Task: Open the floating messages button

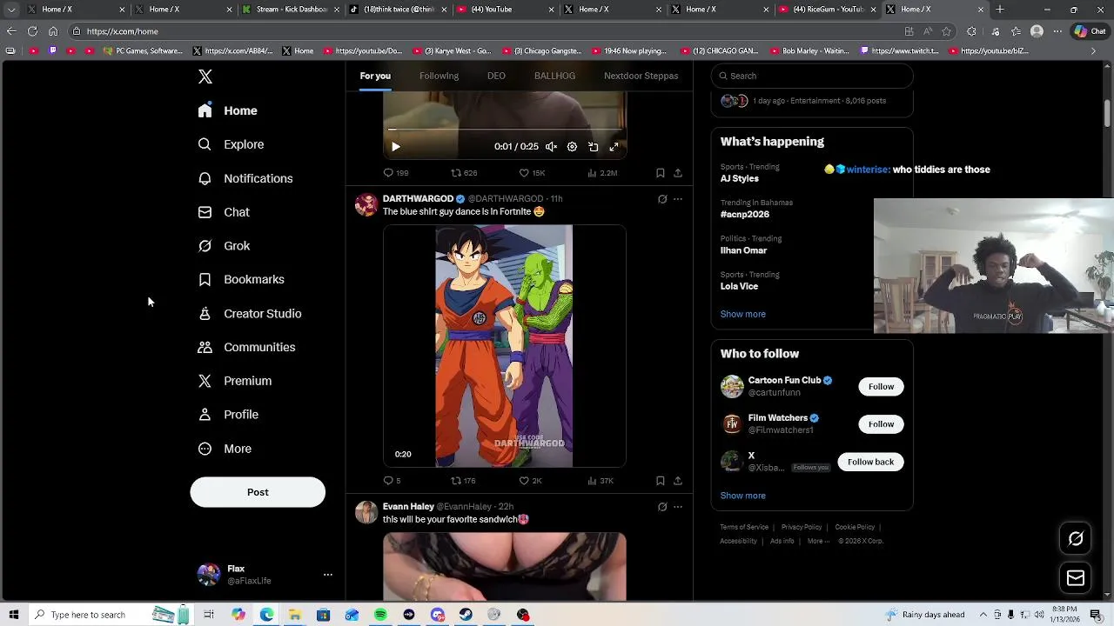Action: [x=1076, y=578]
